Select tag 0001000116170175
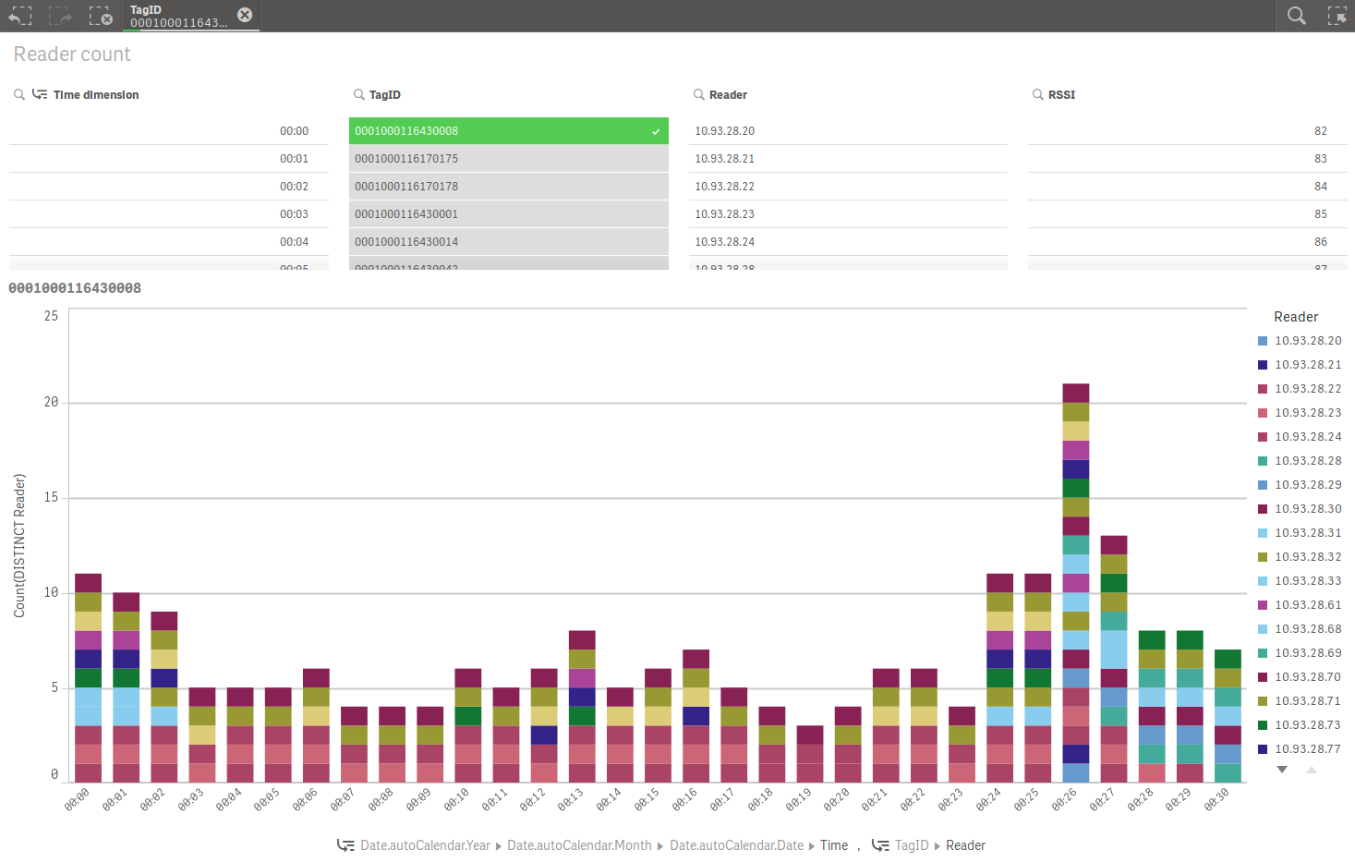Viewport: 1355px width, 862px height. (x=509, y=159)
